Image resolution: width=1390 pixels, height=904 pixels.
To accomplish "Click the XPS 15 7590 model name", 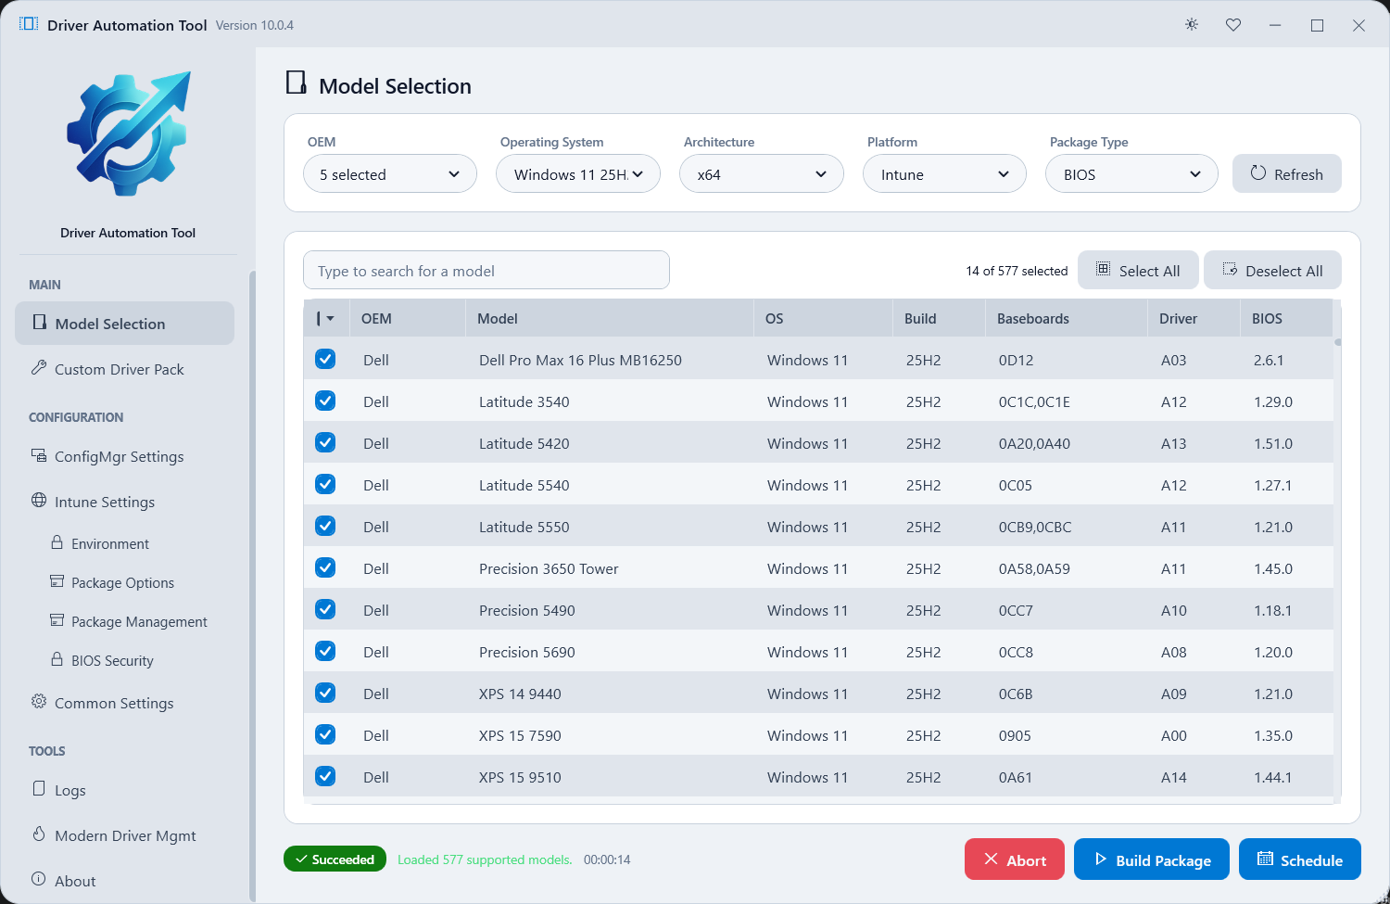I will point(520,735).
